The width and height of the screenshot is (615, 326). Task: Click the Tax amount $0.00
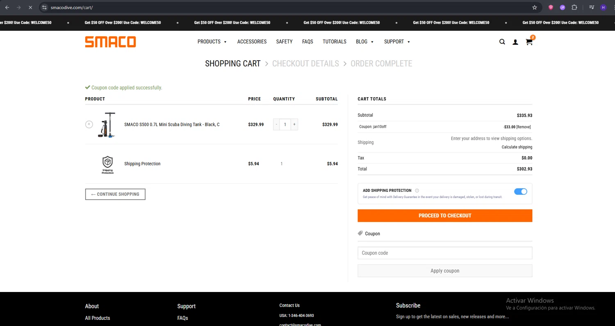point(527,158)
